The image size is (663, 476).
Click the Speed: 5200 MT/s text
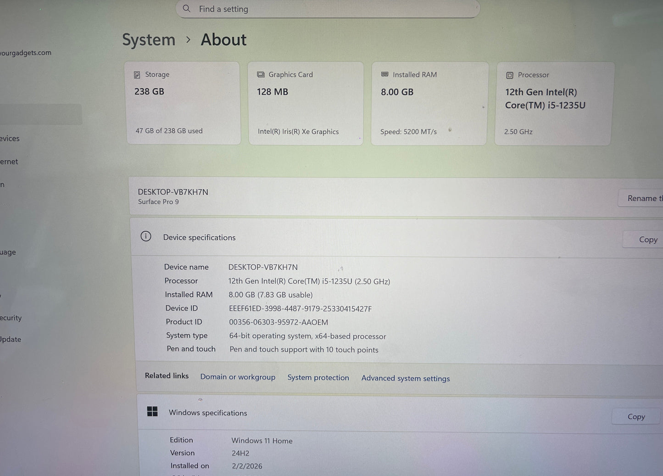[408, 132]
